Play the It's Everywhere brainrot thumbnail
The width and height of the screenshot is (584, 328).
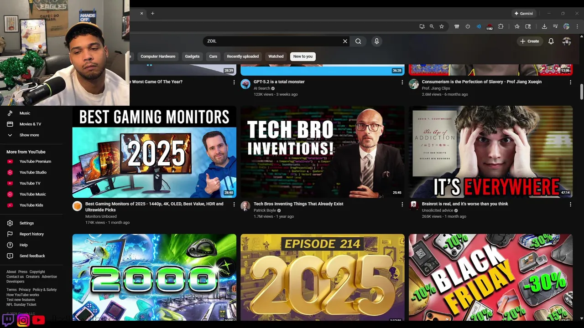[491, 152]
